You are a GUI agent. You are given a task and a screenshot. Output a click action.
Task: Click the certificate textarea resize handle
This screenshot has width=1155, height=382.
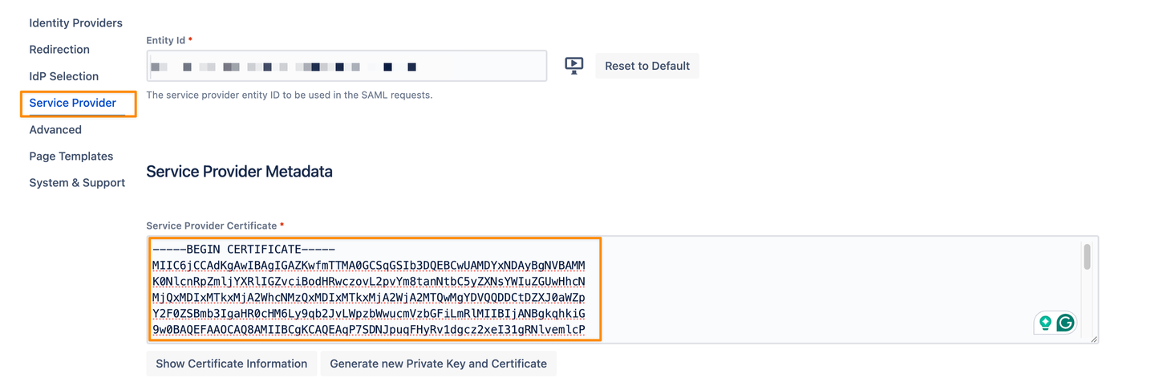click(1093, 339)
